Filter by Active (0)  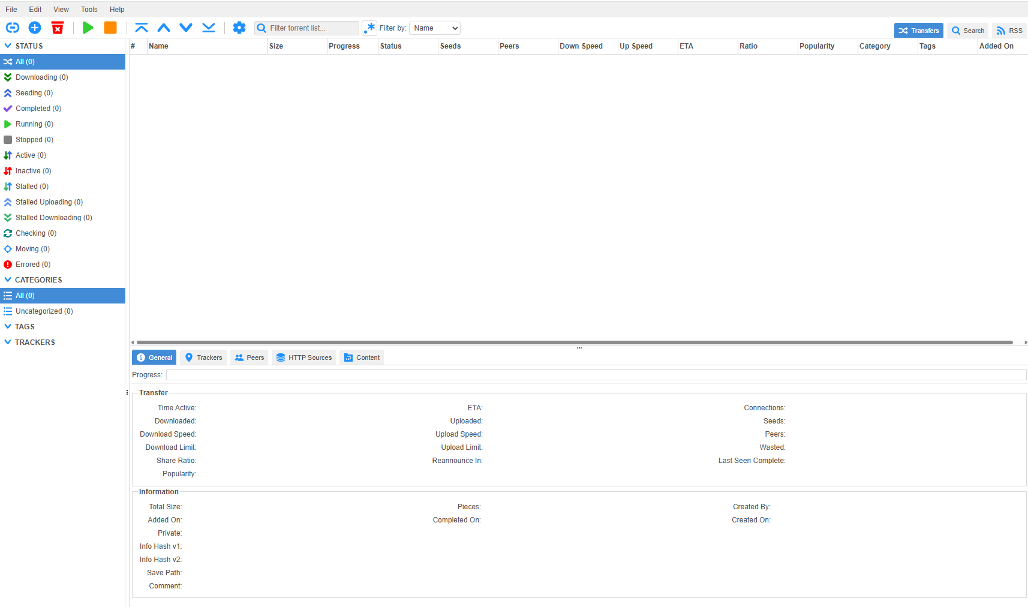[x=62, y=155]
